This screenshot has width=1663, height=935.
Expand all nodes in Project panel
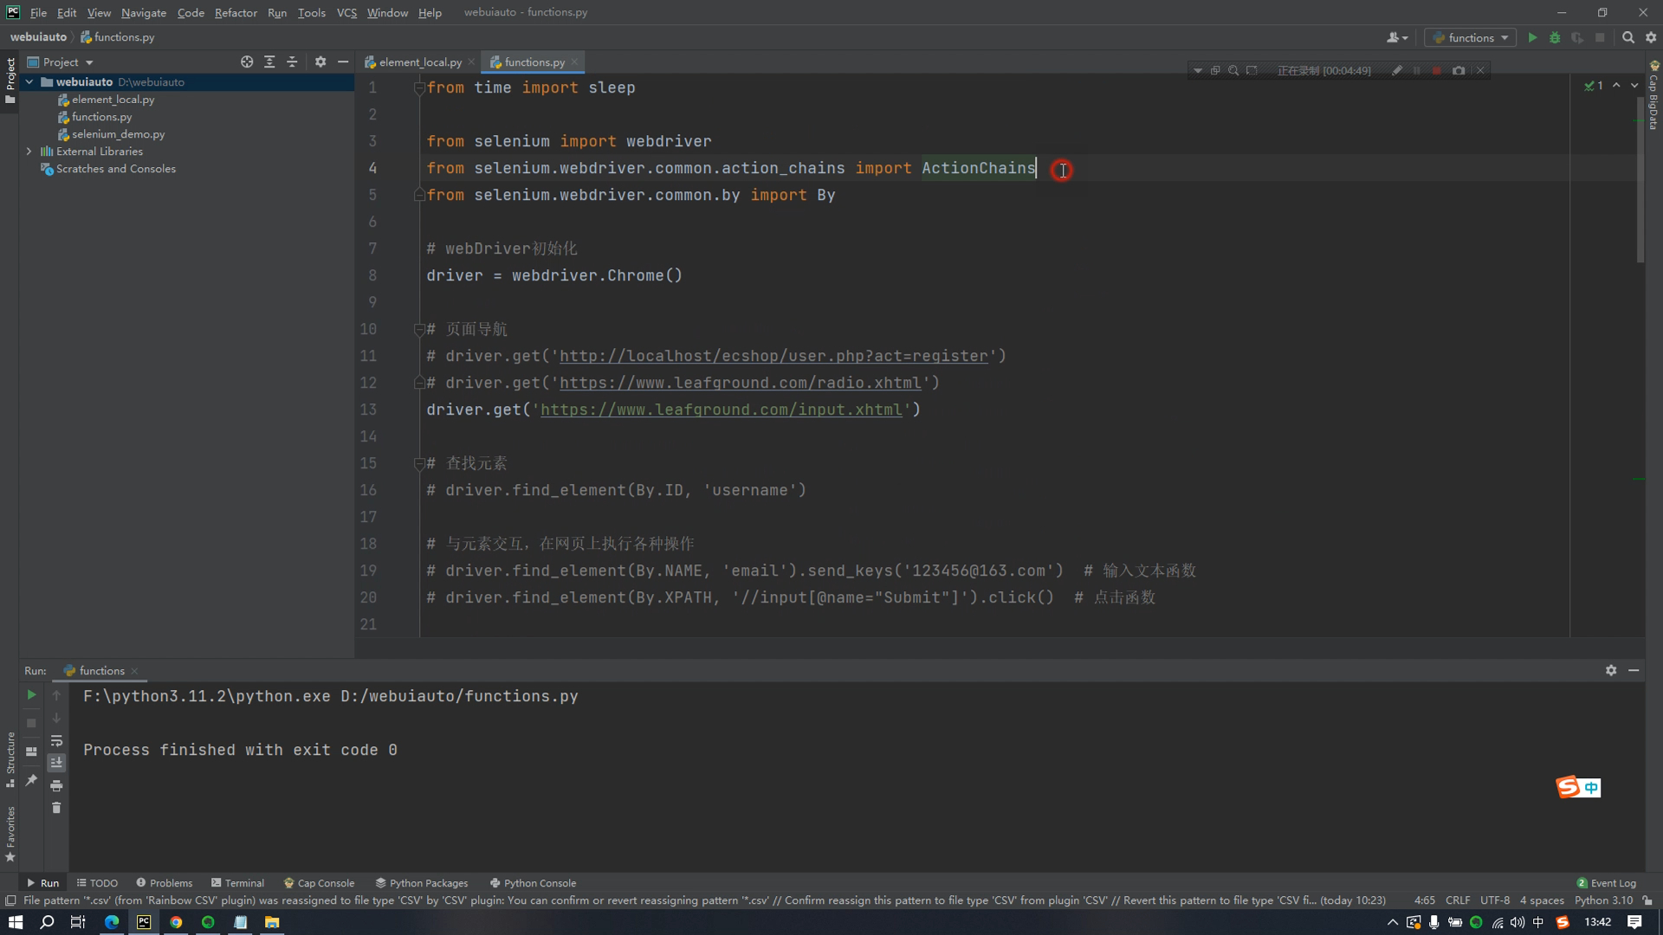(x=269, y=61)
